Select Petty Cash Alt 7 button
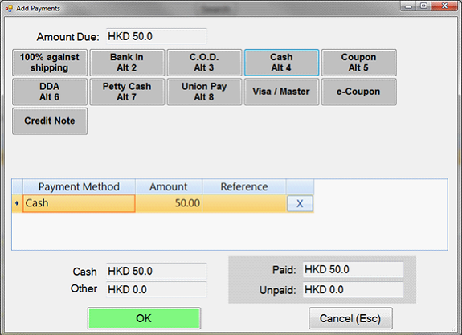462x335 pixels. tap(127, 92)
